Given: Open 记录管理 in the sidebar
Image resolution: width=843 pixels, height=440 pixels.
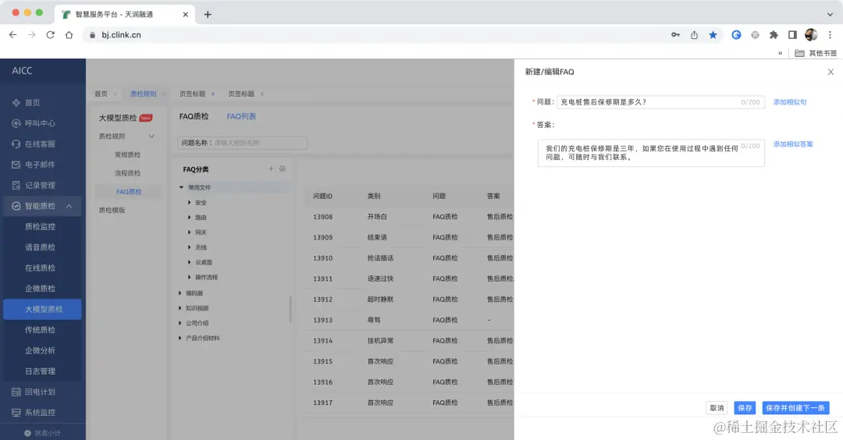Looking at the screenshot, I should [41, 186].
